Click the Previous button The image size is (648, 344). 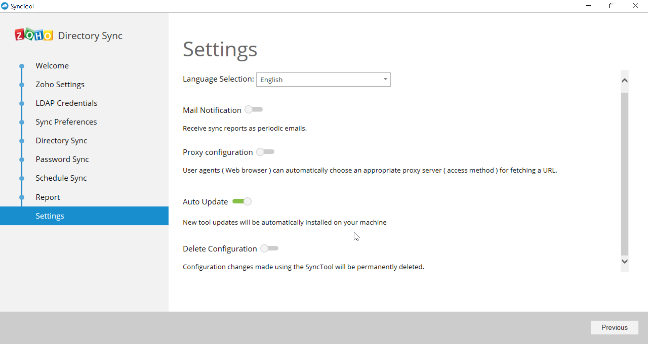614,327
